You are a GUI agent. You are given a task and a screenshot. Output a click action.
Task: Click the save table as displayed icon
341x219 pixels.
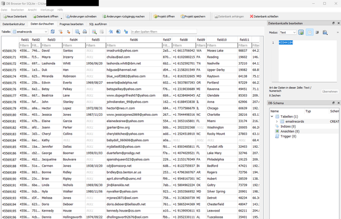(77, 32)
